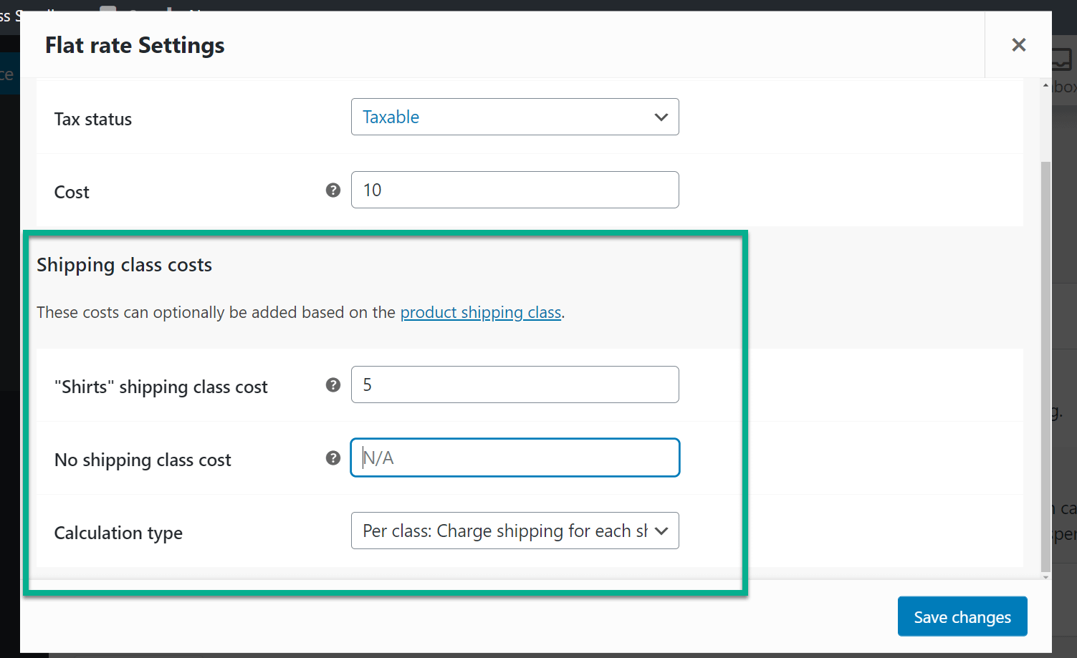Focus the Cost field containing 10
The width and height of the screenshot is (1077, 658).
(514, 190)
